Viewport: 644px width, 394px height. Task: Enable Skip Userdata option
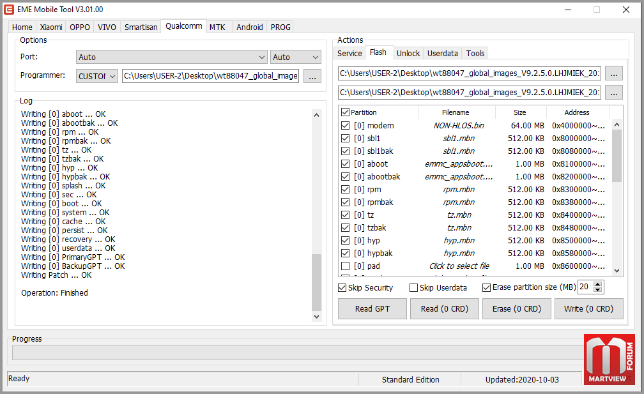tap(413, 288)
